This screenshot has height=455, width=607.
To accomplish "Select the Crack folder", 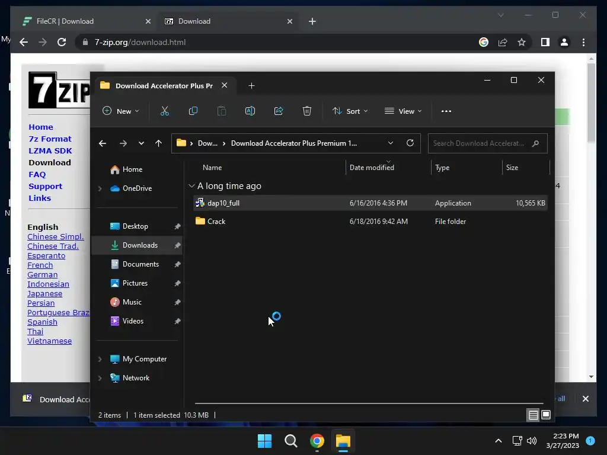I will pyautogui.click(x=370, y=222).
